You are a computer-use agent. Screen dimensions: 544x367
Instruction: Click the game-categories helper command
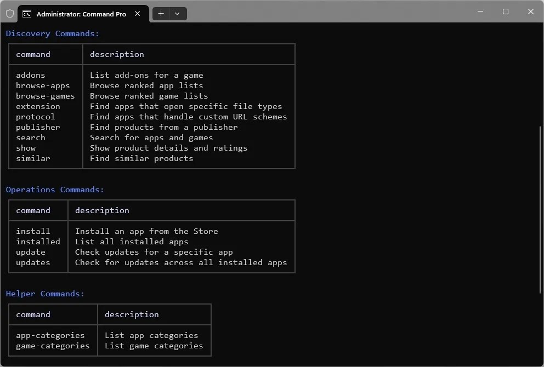tap(52, 346)
